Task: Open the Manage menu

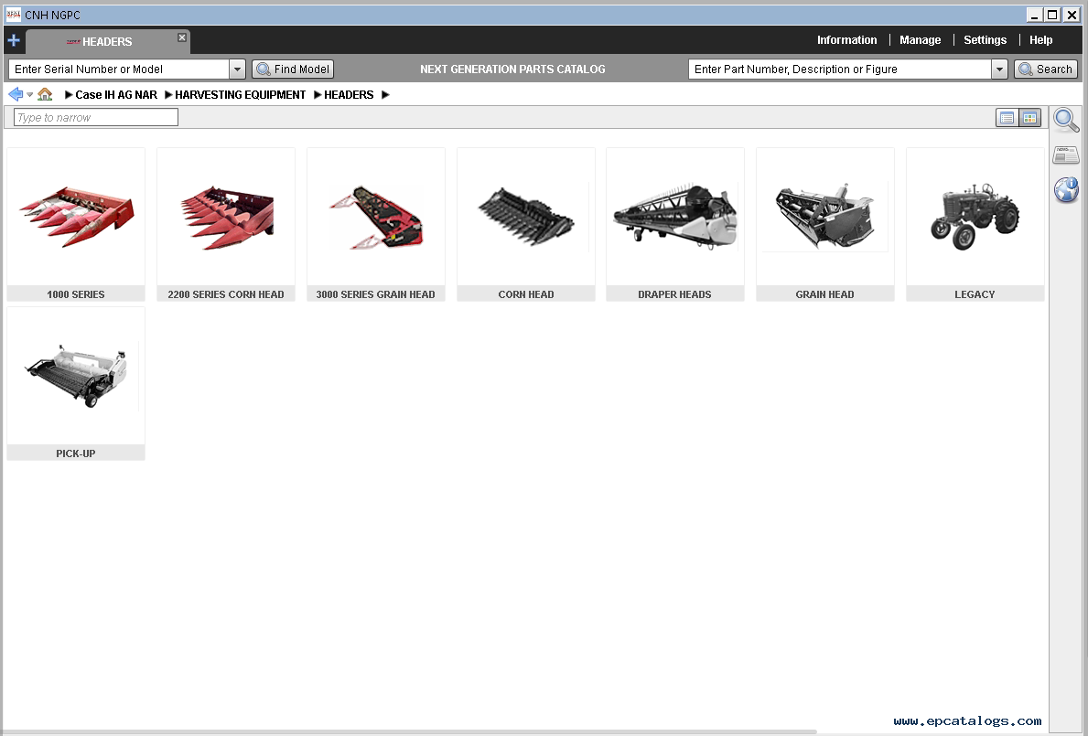Action: 920,40
